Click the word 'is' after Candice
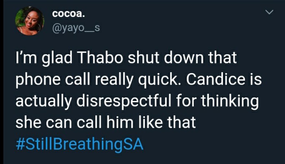The width and height of the screenshot is (285, 164). [x=256, y=80]
